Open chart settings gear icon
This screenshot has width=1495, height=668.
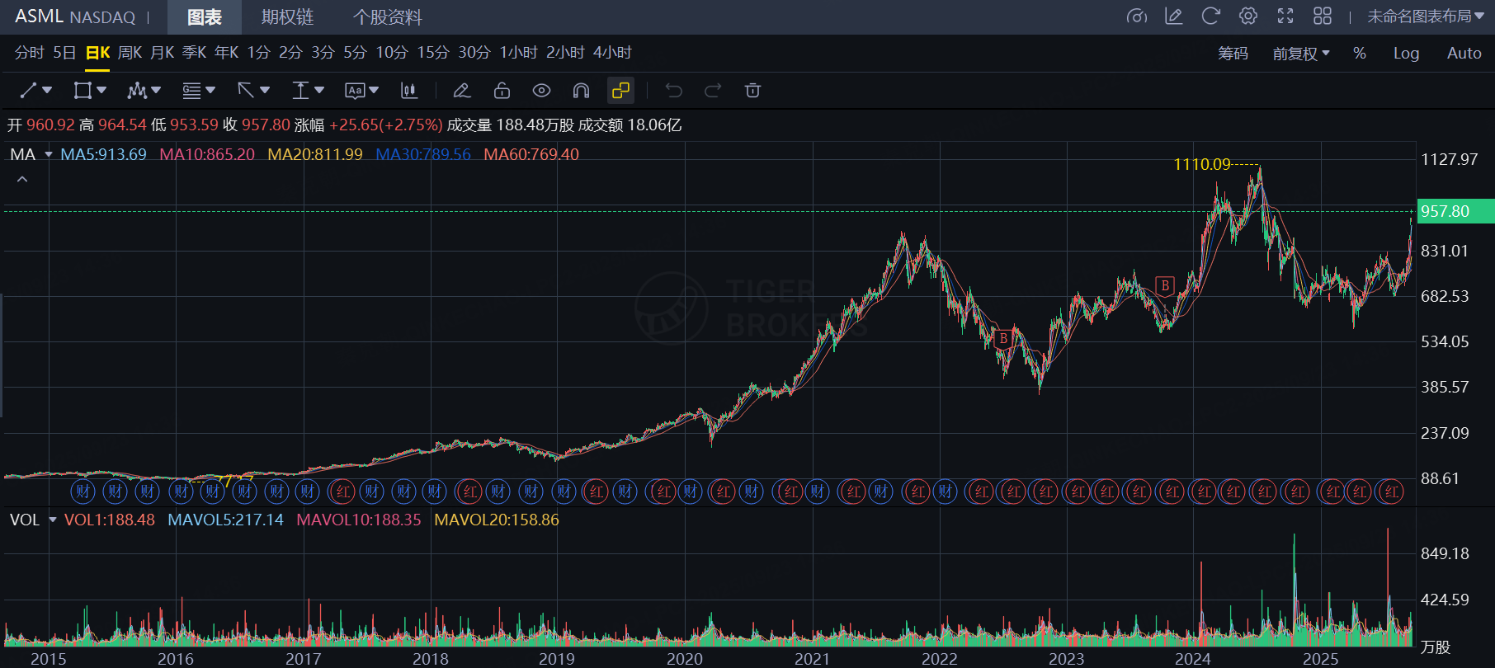(1248, 16)
